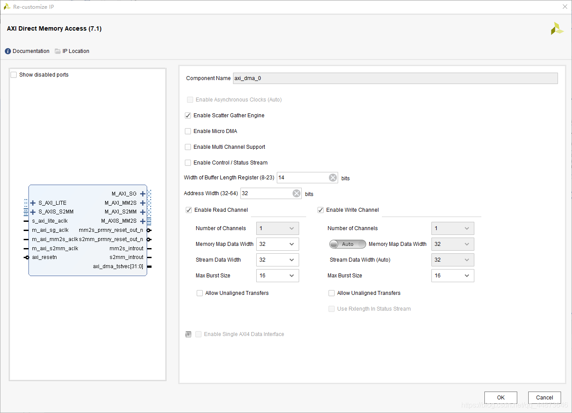Image resolution: width=572 pixels, height=413 pixels.
Task: Open the Documentation info icon
Action: [x=8, y=51]
